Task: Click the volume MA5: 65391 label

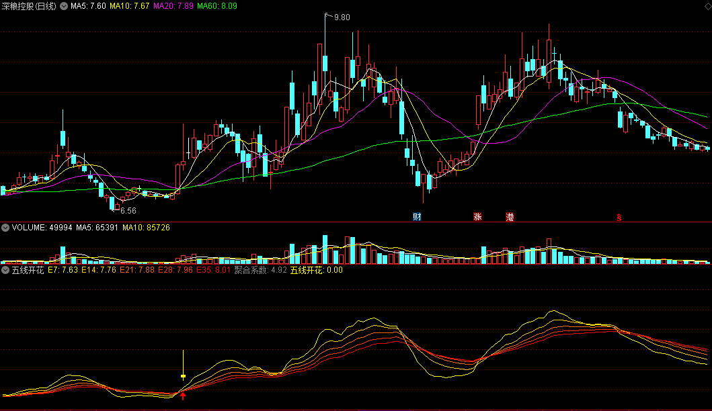Action: click(x=97, y=227)
